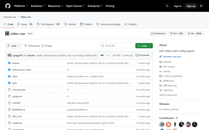Open the first contributor avatar thumbnail

(x=162, y=125)
